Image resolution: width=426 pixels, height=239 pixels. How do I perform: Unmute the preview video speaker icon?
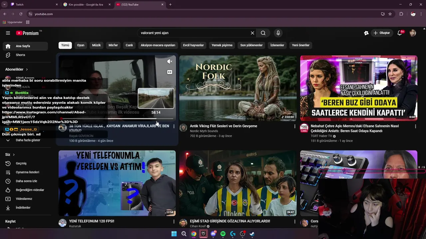(169, 61)
